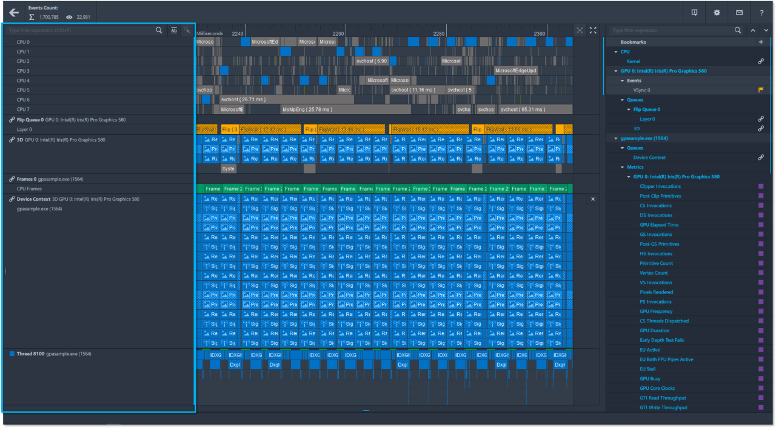
Task: Toggle the GPU Elapsed Time purple swatch
Action: 761,225
